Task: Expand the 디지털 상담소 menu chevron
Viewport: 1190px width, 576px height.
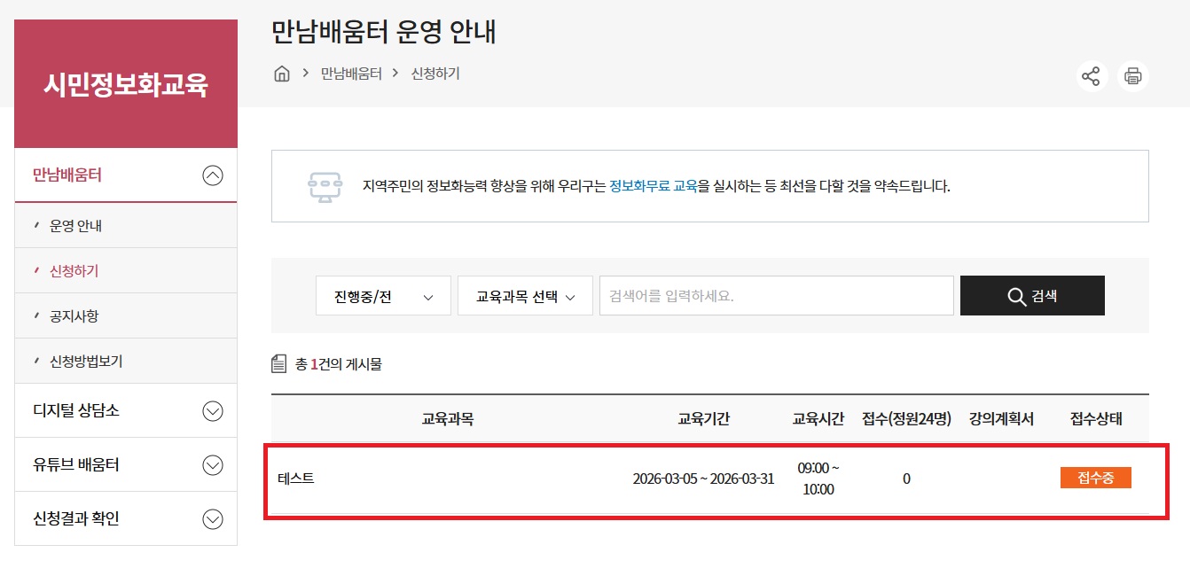Action: click(213, 411)
